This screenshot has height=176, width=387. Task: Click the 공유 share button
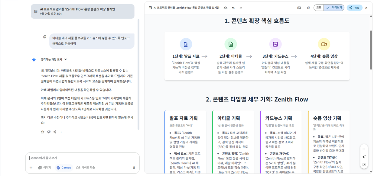point(354,8)
